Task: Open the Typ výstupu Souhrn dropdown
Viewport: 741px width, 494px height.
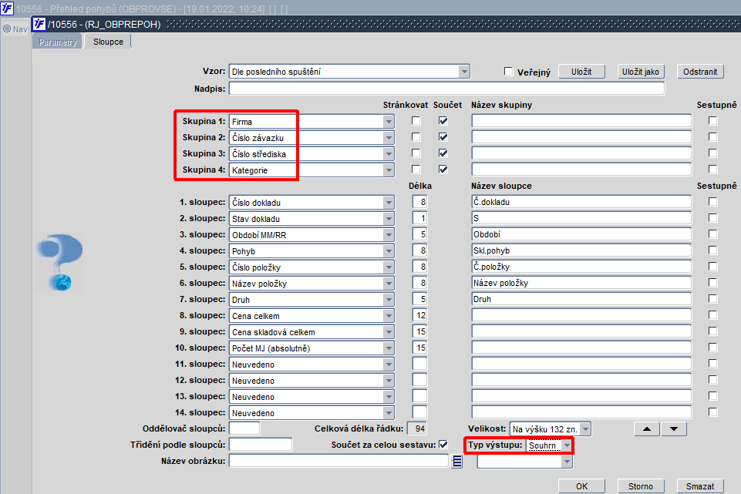Action: tap(567, 445)
